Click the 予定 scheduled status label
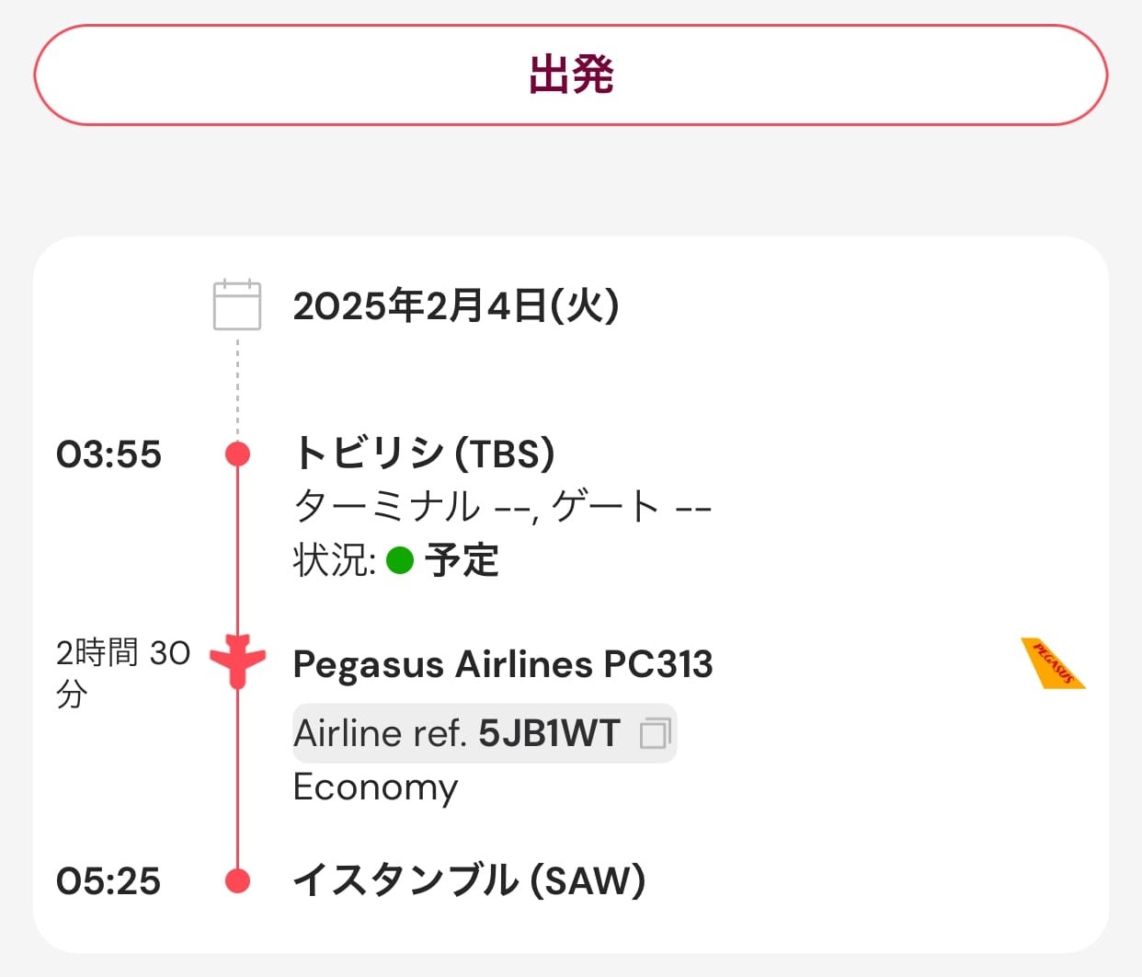The width and height of the screenshot is (1142, 977). [462, 560]
